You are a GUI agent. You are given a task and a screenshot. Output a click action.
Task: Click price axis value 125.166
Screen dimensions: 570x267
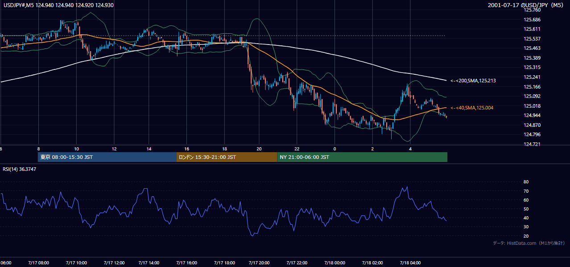pyautogui.click(x=532, y=87)
